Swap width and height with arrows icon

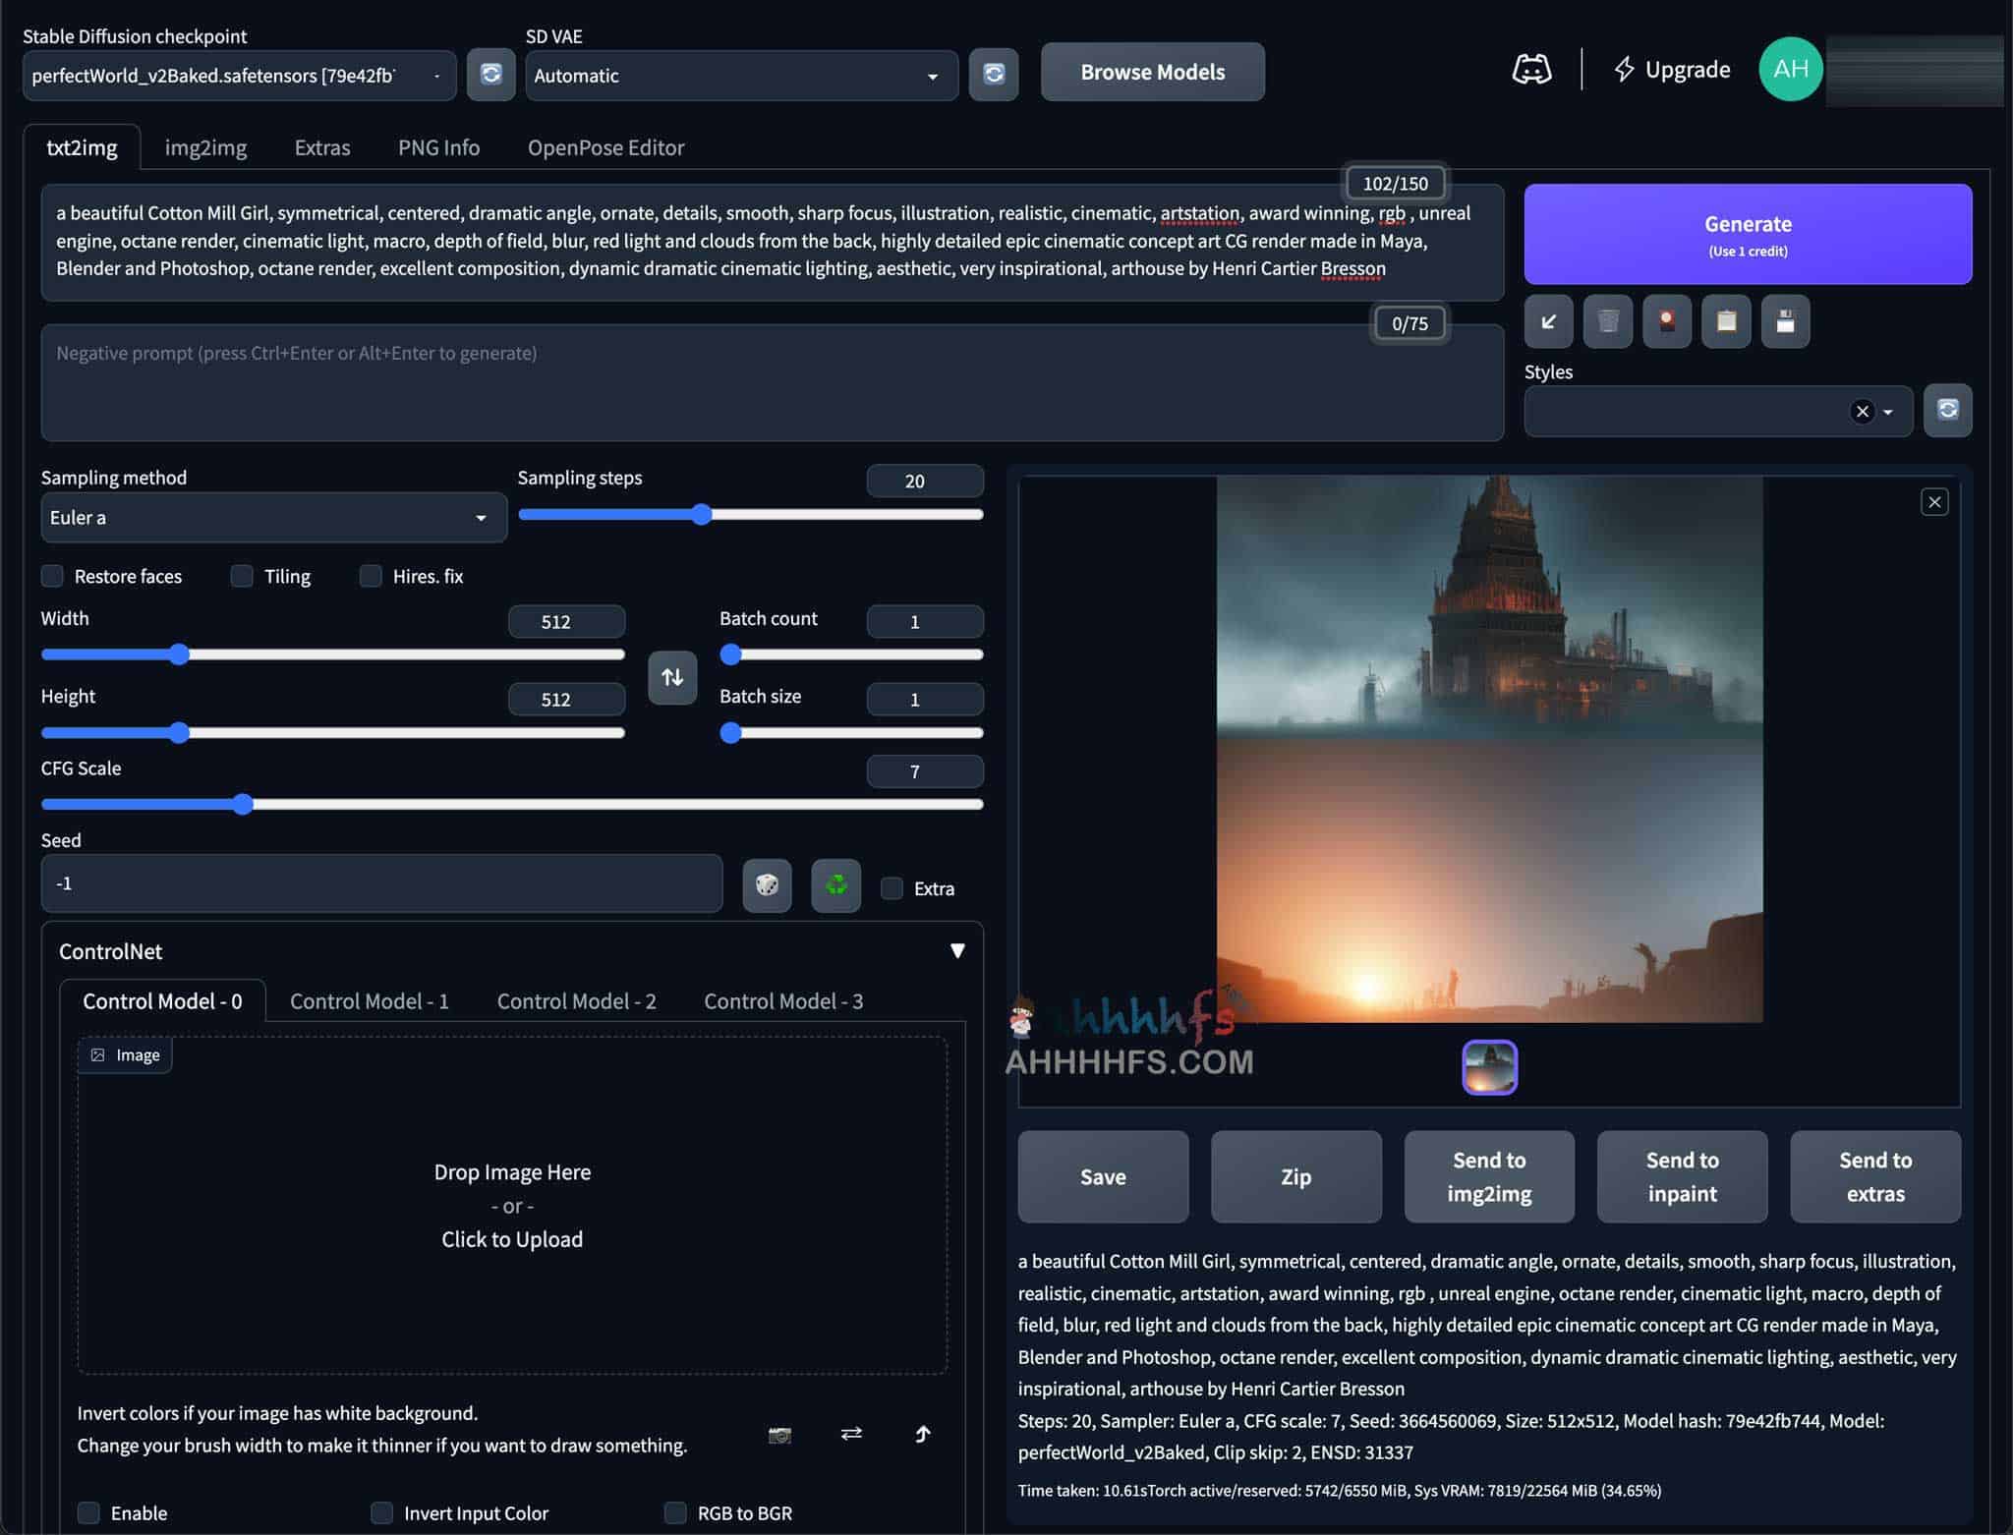point(672,677)
